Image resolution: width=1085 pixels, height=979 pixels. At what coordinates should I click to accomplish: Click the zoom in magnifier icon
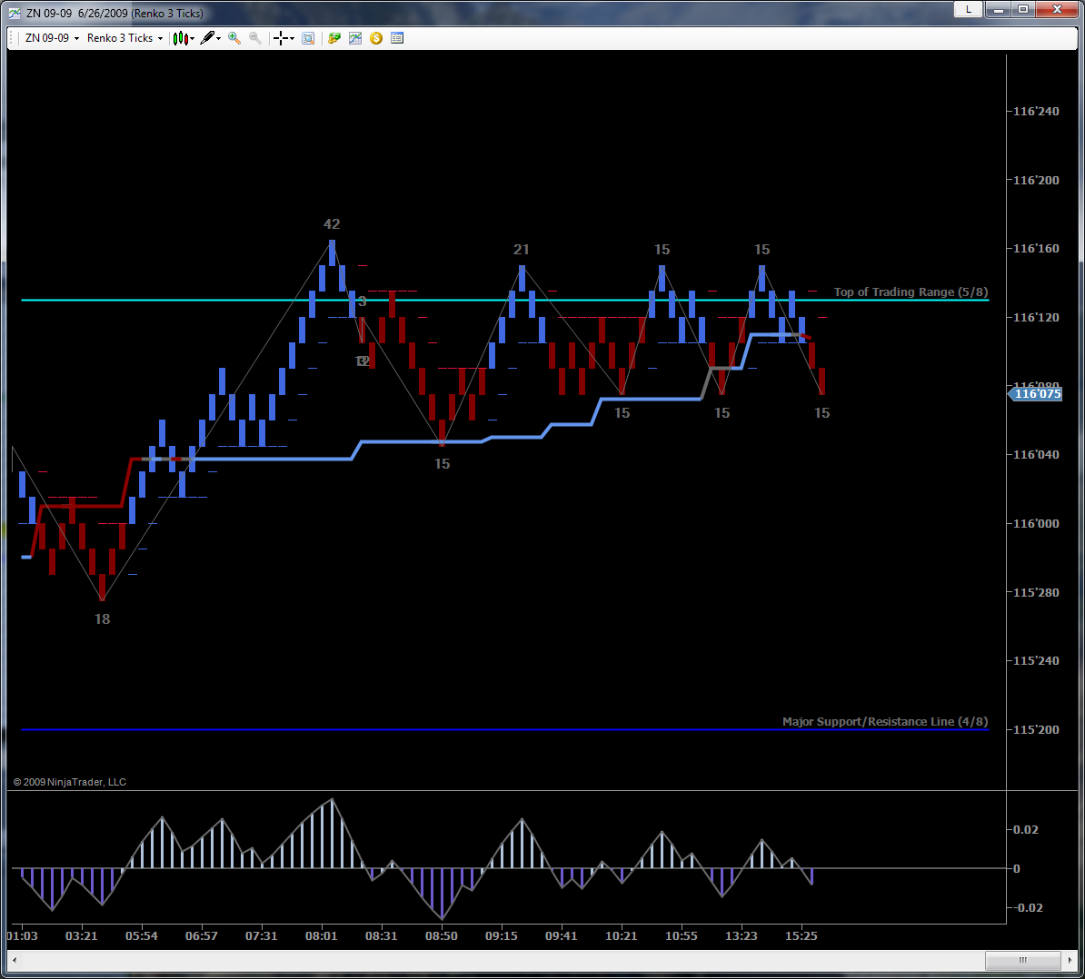tap(234, 38)
